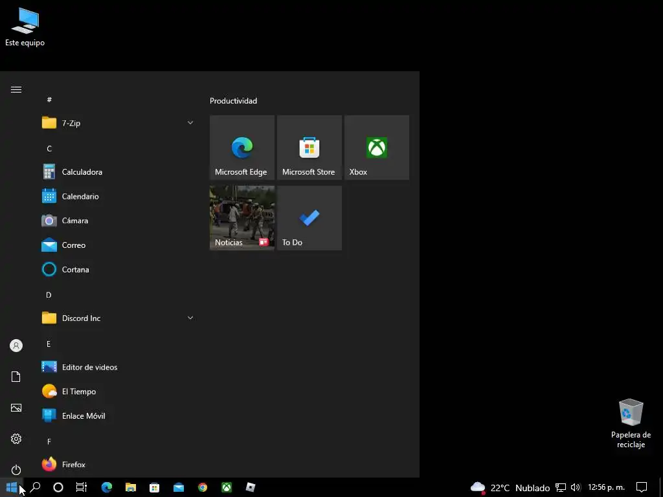Open the volume speaker tray icon

[x=576, y=488]
